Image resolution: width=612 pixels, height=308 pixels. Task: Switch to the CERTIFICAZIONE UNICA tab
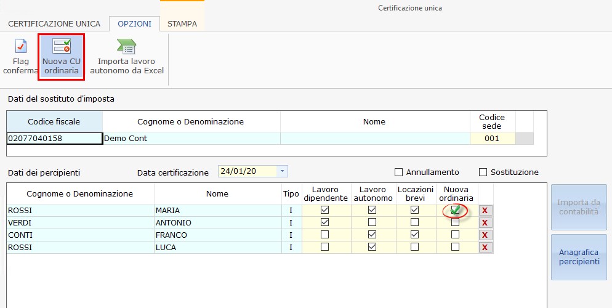tap(54, 24)
